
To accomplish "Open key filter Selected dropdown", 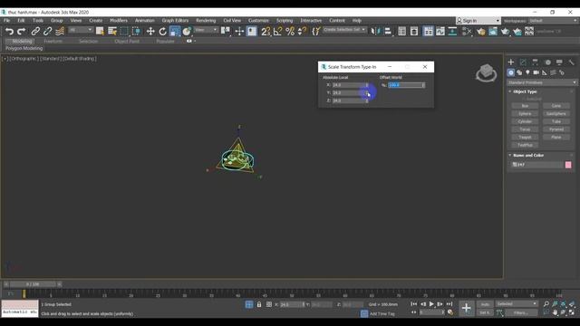I will click(x=517, y=304).
